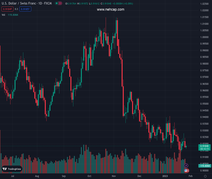This screenshot has height=179, width=212.
Task: Click the TradingView logo badge
Action: tap(12, 169)
